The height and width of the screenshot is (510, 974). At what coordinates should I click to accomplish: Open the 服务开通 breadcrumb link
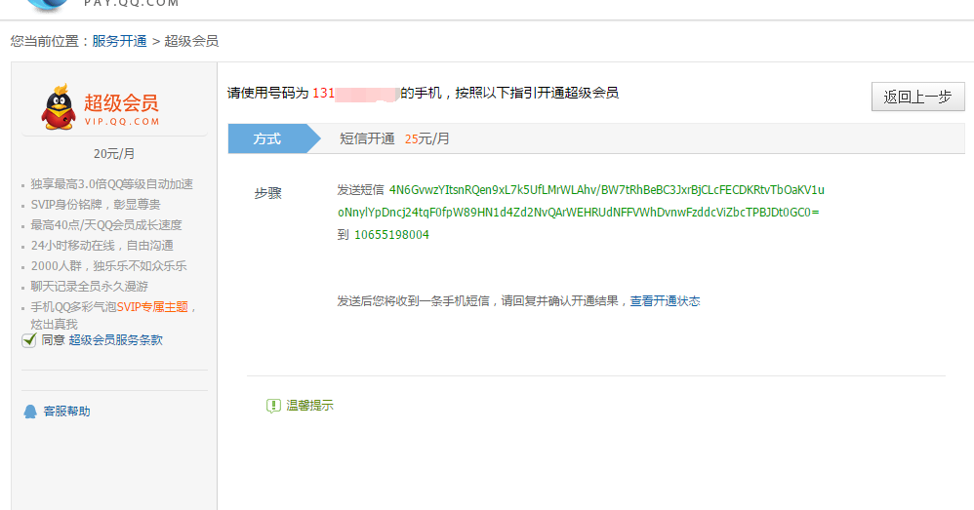pos(119,41)
